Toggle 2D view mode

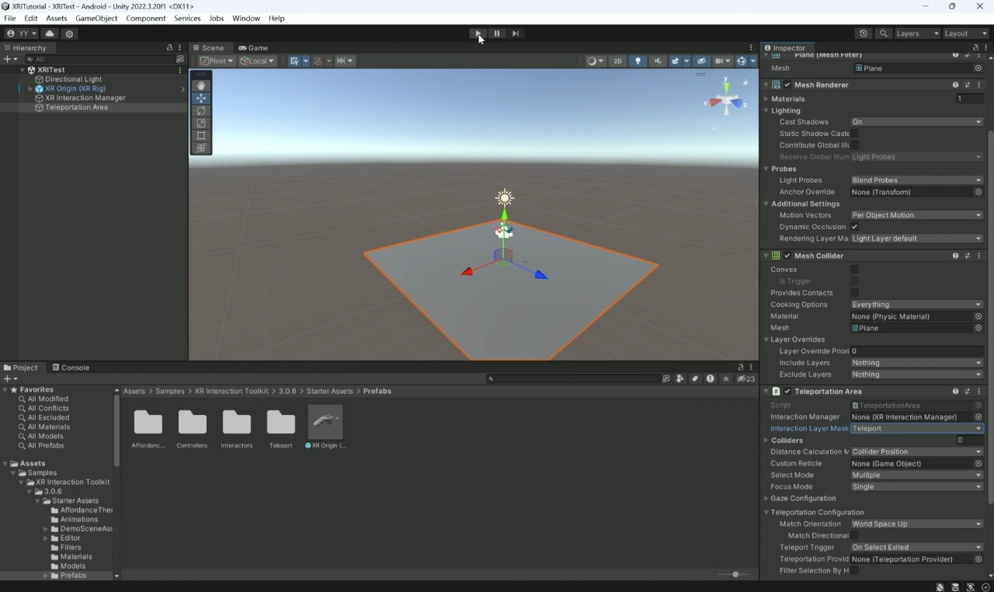617,61
